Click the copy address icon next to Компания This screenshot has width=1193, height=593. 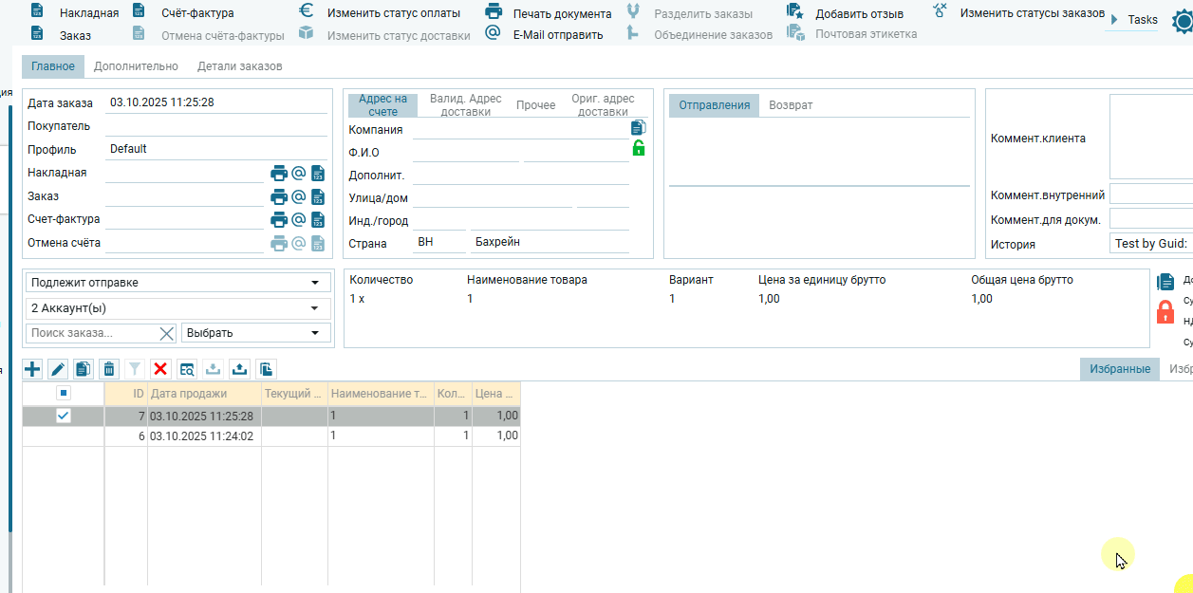(x=639, y=127)
